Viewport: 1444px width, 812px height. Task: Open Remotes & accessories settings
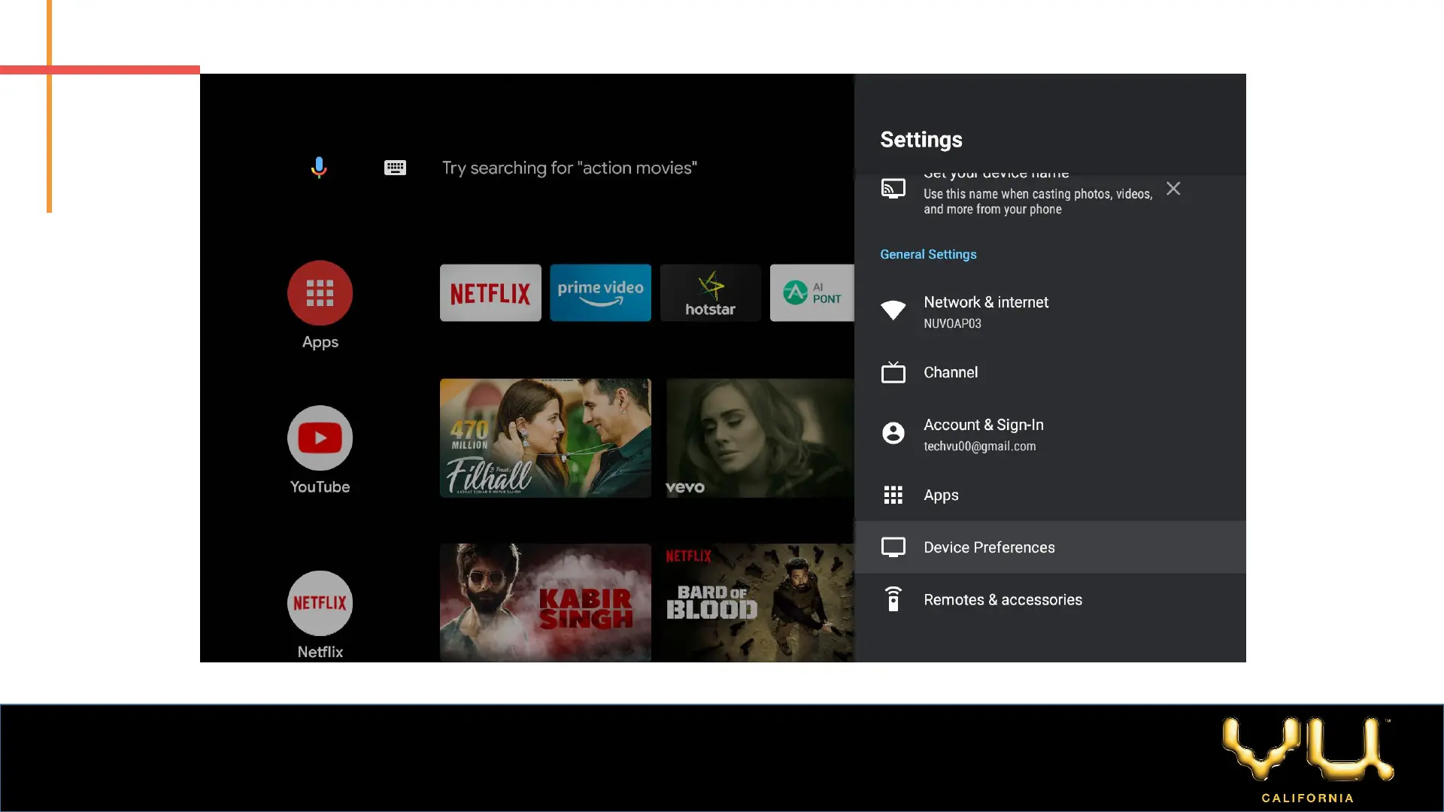[x=1003, y=600]
